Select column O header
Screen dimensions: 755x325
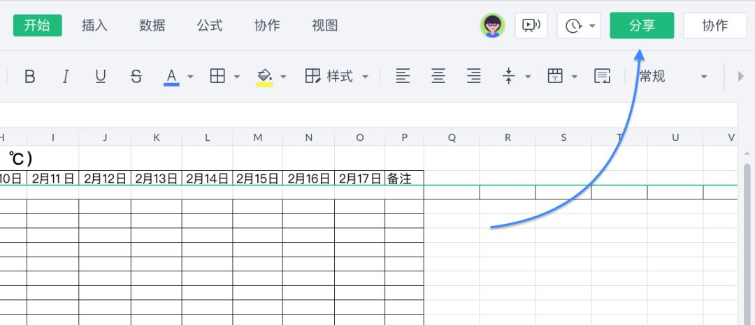coord(360,137)
